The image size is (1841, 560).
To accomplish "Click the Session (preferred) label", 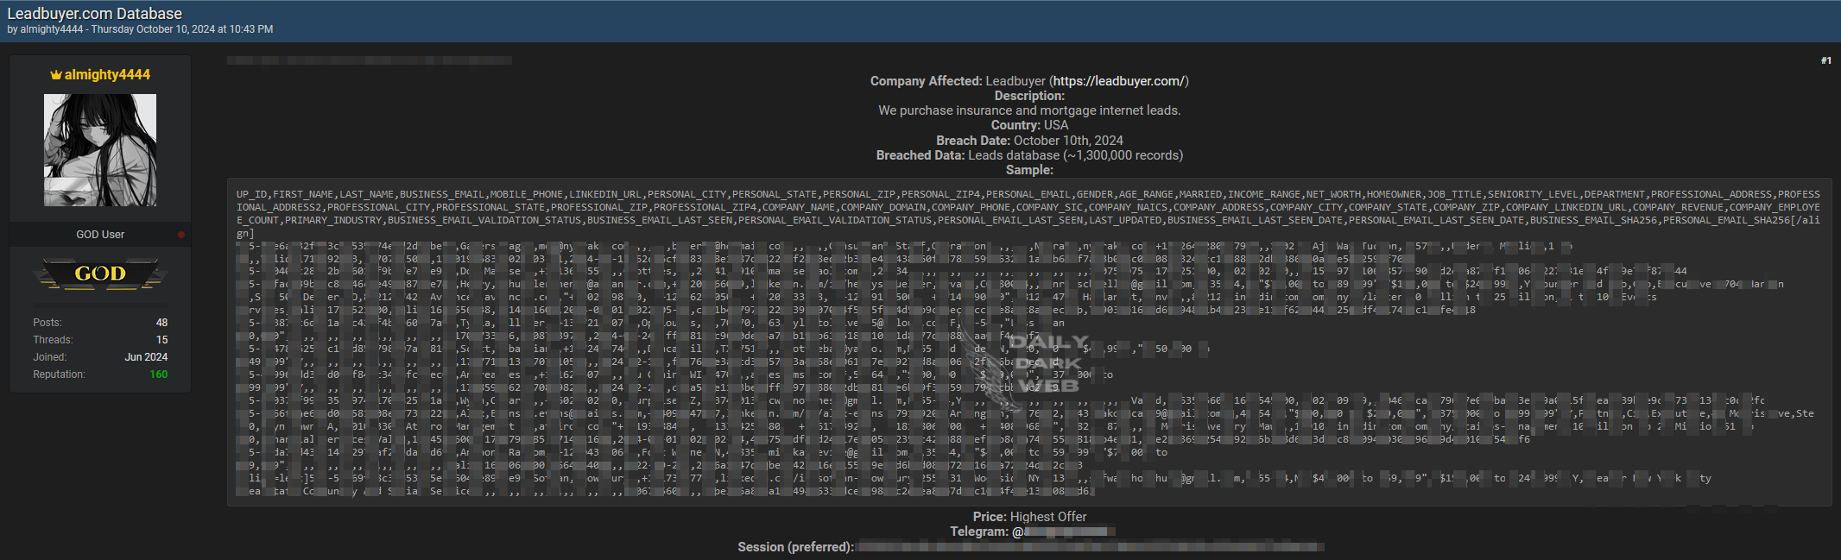I will coord(795,547).
